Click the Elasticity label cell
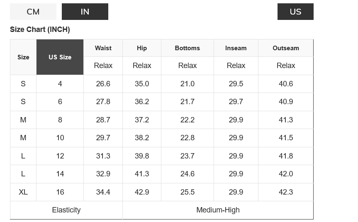The width and height of the screenshot is (358, 222). click(x=66, y=210)
